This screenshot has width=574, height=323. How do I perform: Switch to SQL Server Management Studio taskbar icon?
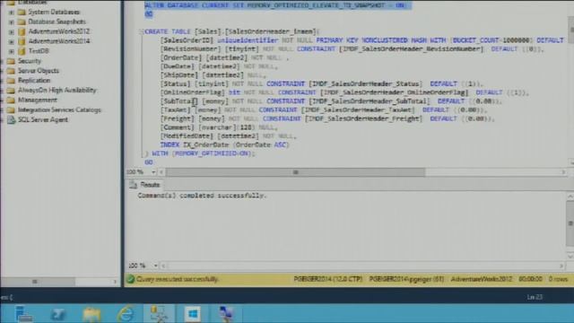click(x=159, y=313)
